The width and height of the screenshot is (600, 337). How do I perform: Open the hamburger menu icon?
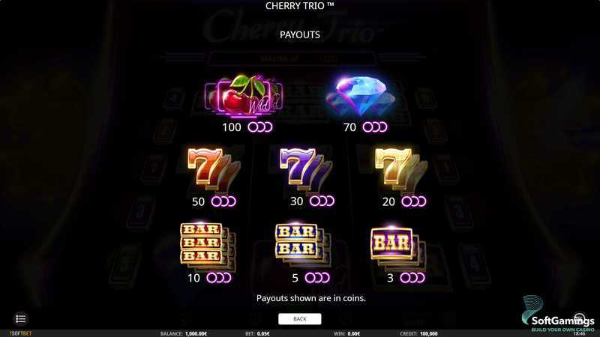coord(21,319)
